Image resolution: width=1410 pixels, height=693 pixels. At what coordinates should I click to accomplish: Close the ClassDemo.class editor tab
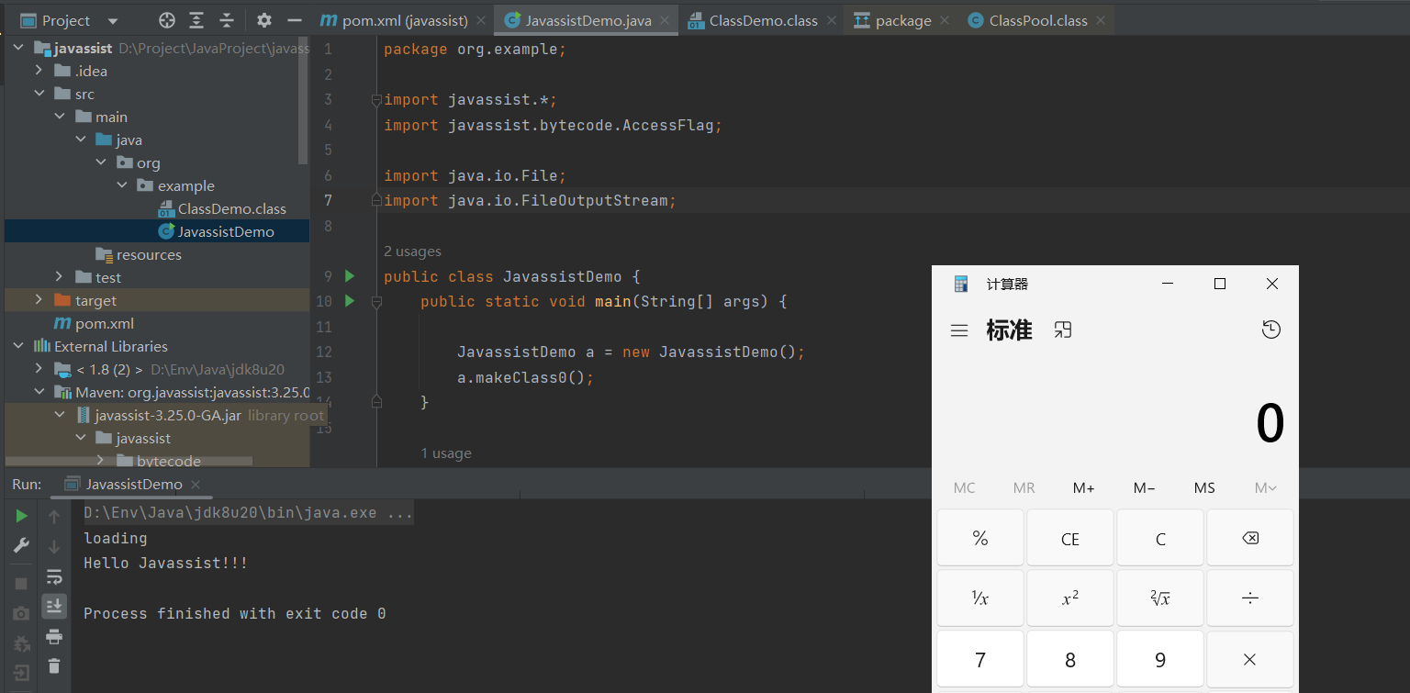point(831,20)
